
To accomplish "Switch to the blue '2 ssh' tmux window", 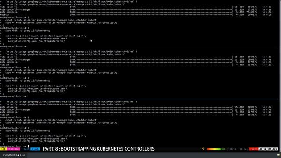I will (35, 149).
